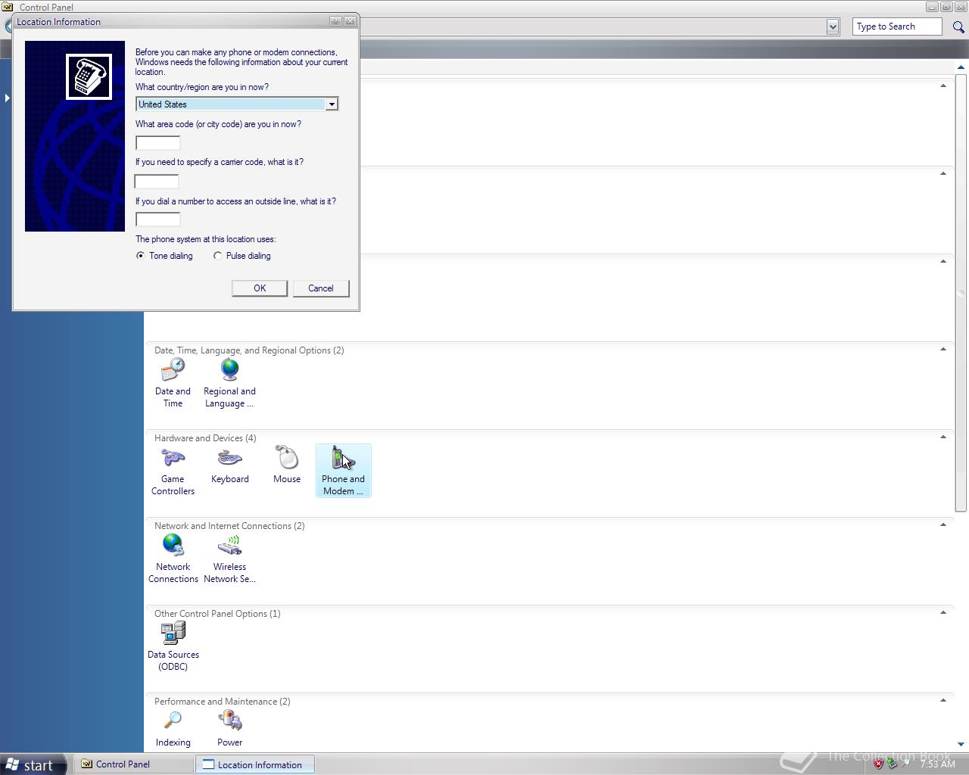The image size is (969, 775).
Task: Collapse Network and Internet Connections section
Action: pos(943,524)
